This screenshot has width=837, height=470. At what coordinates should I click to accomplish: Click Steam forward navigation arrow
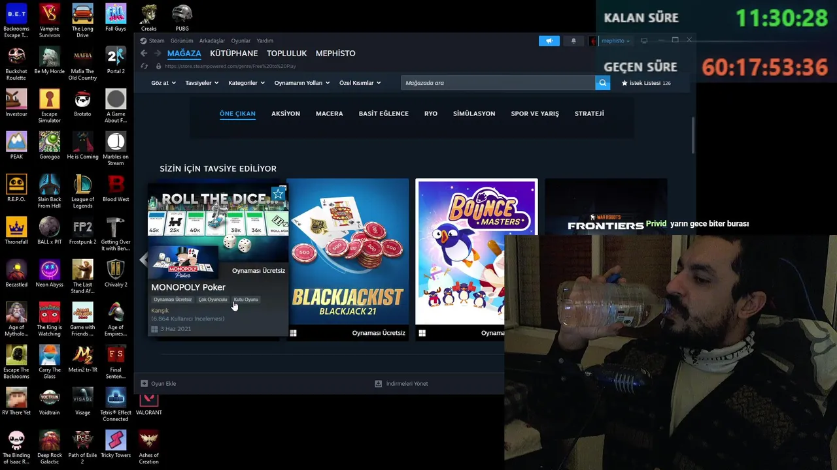coord(158,54)
